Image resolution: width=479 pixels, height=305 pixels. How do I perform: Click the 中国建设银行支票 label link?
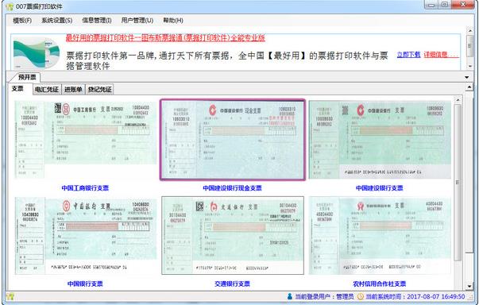tap(380, 188)
